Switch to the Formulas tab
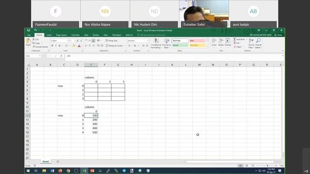The width and height of the screenshot is (310, 174). coord(76,35)
